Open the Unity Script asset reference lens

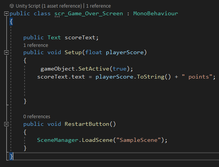(x=49, y=6)
